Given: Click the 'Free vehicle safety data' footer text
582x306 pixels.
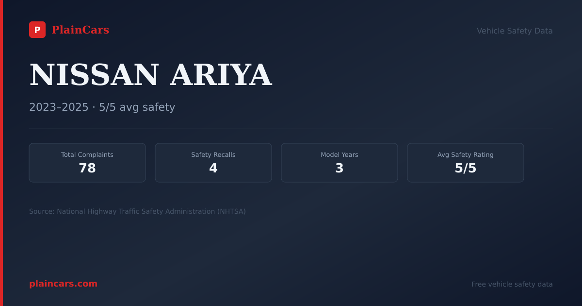Looking at the screenshot, I should [x=512, y=285].
